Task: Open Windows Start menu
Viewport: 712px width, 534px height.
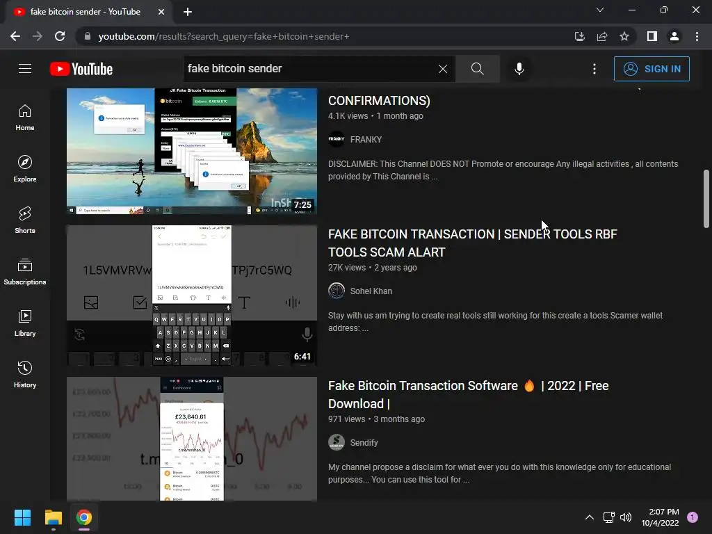Action: point(22,517)
